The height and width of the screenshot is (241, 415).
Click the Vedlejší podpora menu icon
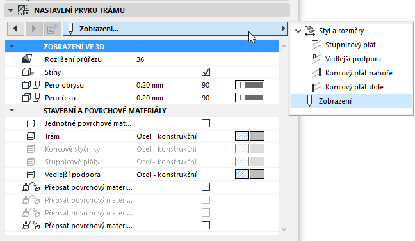tap(316, 59)
